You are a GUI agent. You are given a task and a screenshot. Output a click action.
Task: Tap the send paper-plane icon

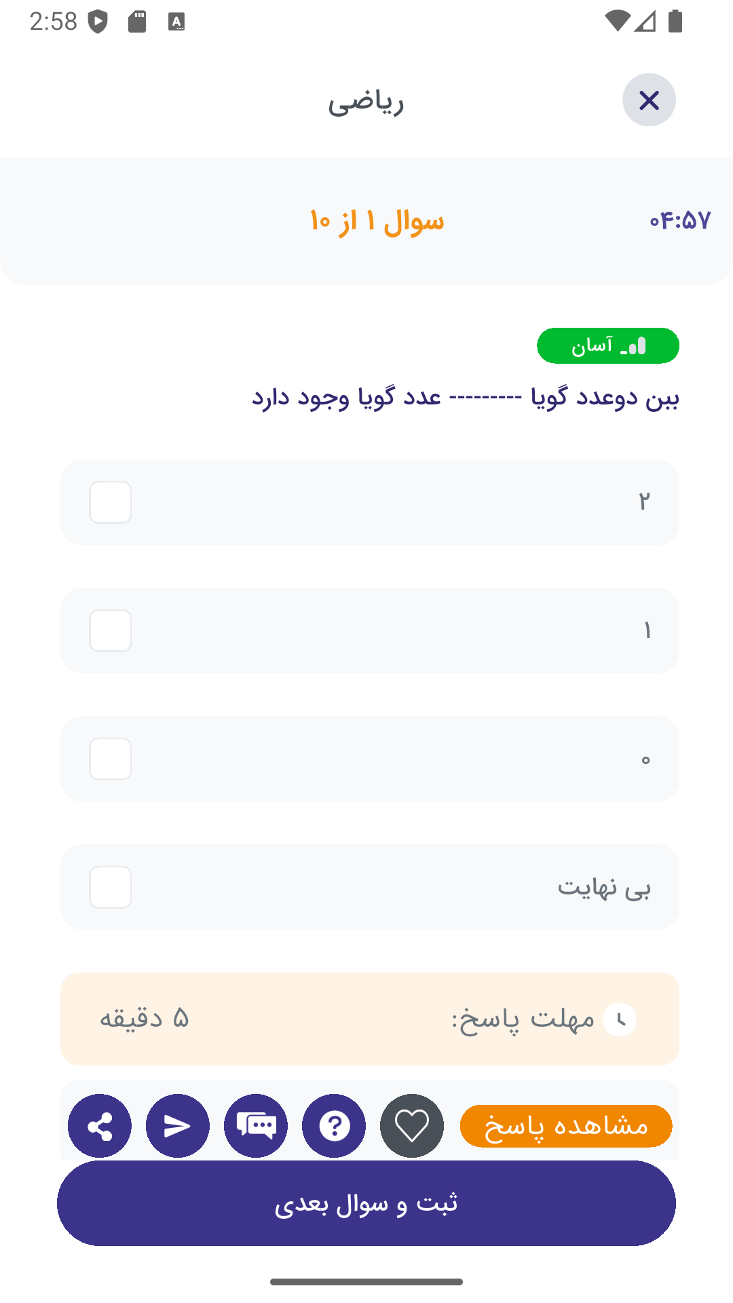coord(178,1126)
